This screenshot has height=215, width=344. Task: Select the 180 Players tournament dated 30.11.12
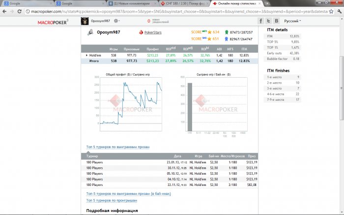(x=170, y=168)
